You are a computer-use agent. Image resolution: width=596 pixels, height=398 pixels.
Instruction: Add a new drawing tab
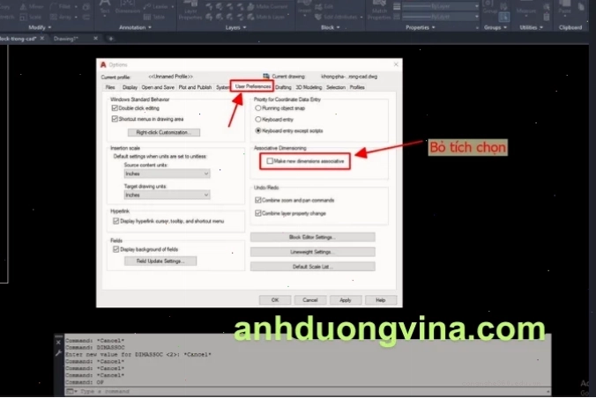[x=111, y=39]
